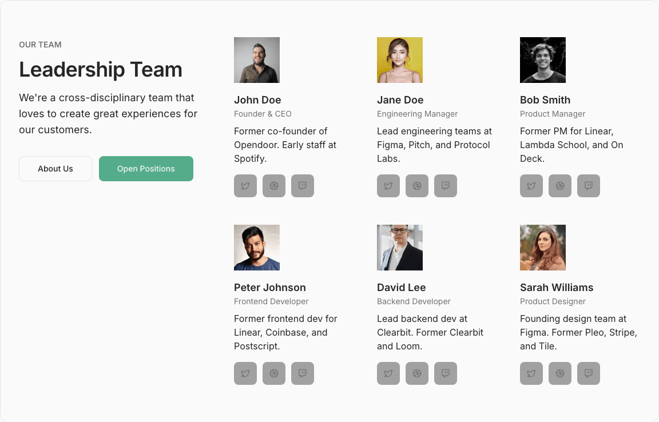The image size is (659, 422).
Task: Select Peter Johnson's profile photo
Action: (256, 247)
